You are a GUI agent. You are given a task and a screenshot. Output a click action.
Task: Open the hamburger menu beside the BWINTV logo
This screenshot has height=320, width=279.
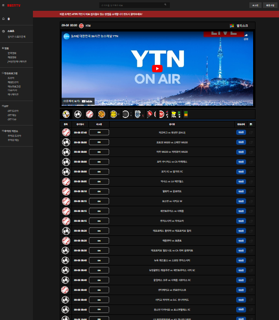tap(3, 5)
